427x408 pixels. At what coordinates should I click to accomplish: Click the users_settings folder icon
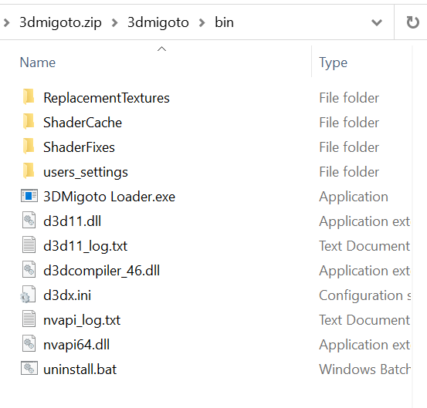[x=29, y=171]
